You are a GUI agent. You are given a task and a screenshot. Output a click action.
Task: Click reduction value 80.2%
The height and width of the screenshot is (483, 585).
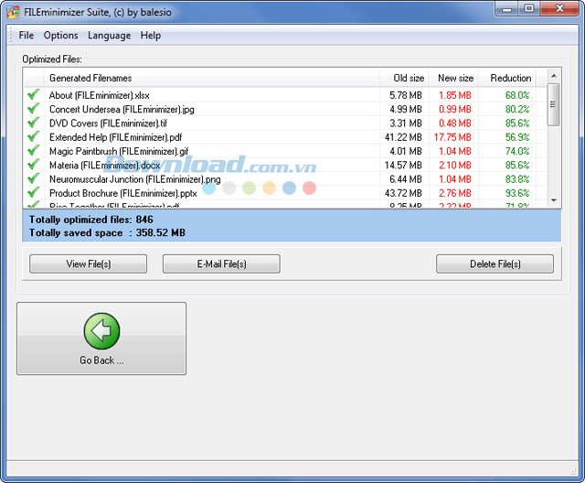coord(517,109)
